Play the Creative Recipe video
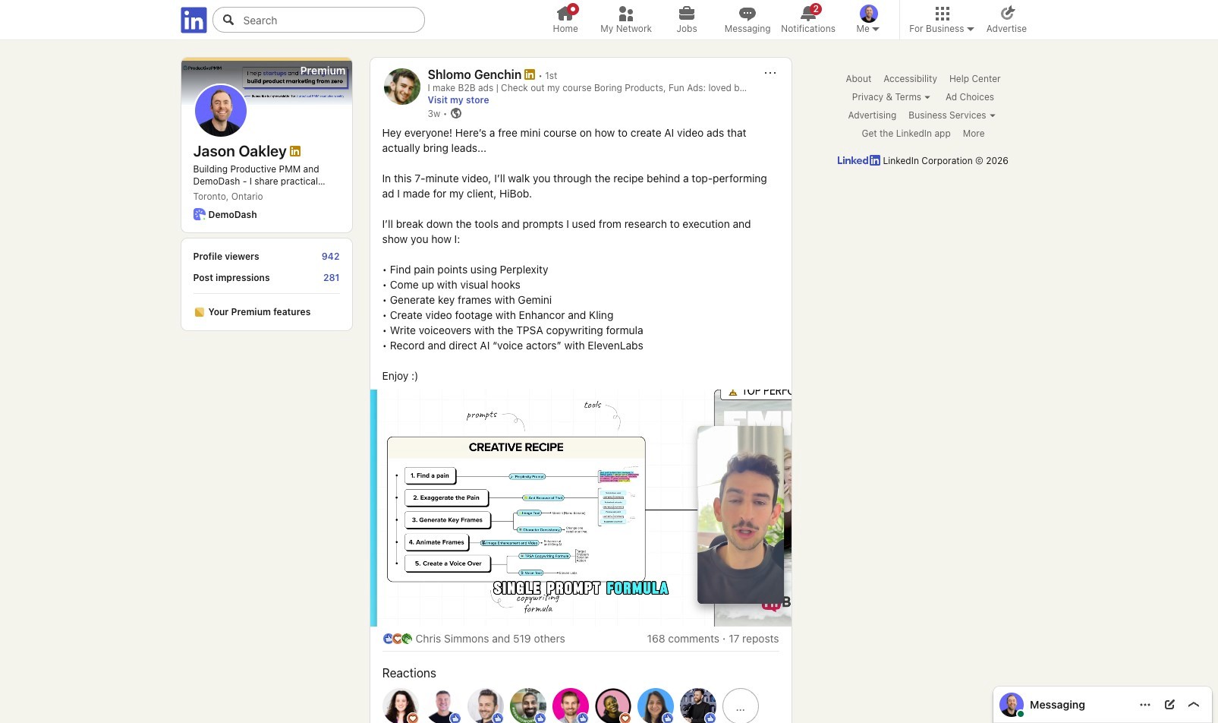 581,508
